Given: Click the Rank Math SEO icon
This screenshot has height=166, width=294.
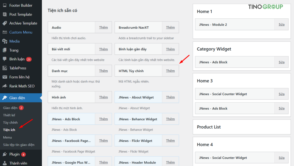Looking at the screenshot, I should tap(5, 86).
